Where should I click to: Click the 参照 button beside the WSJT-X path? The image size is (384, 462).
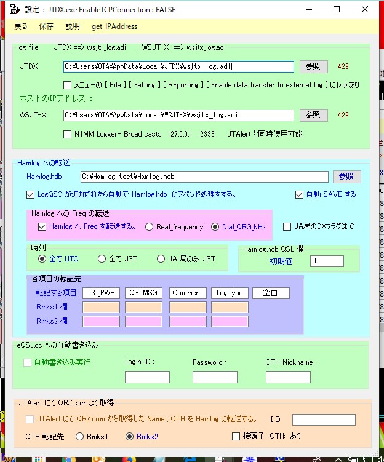(x=314, y=115)
